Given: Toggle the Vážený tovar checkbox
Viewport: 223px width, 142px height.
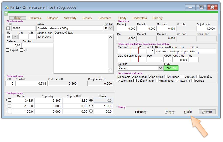Looking at the screenshot, I should click(135, 81).
